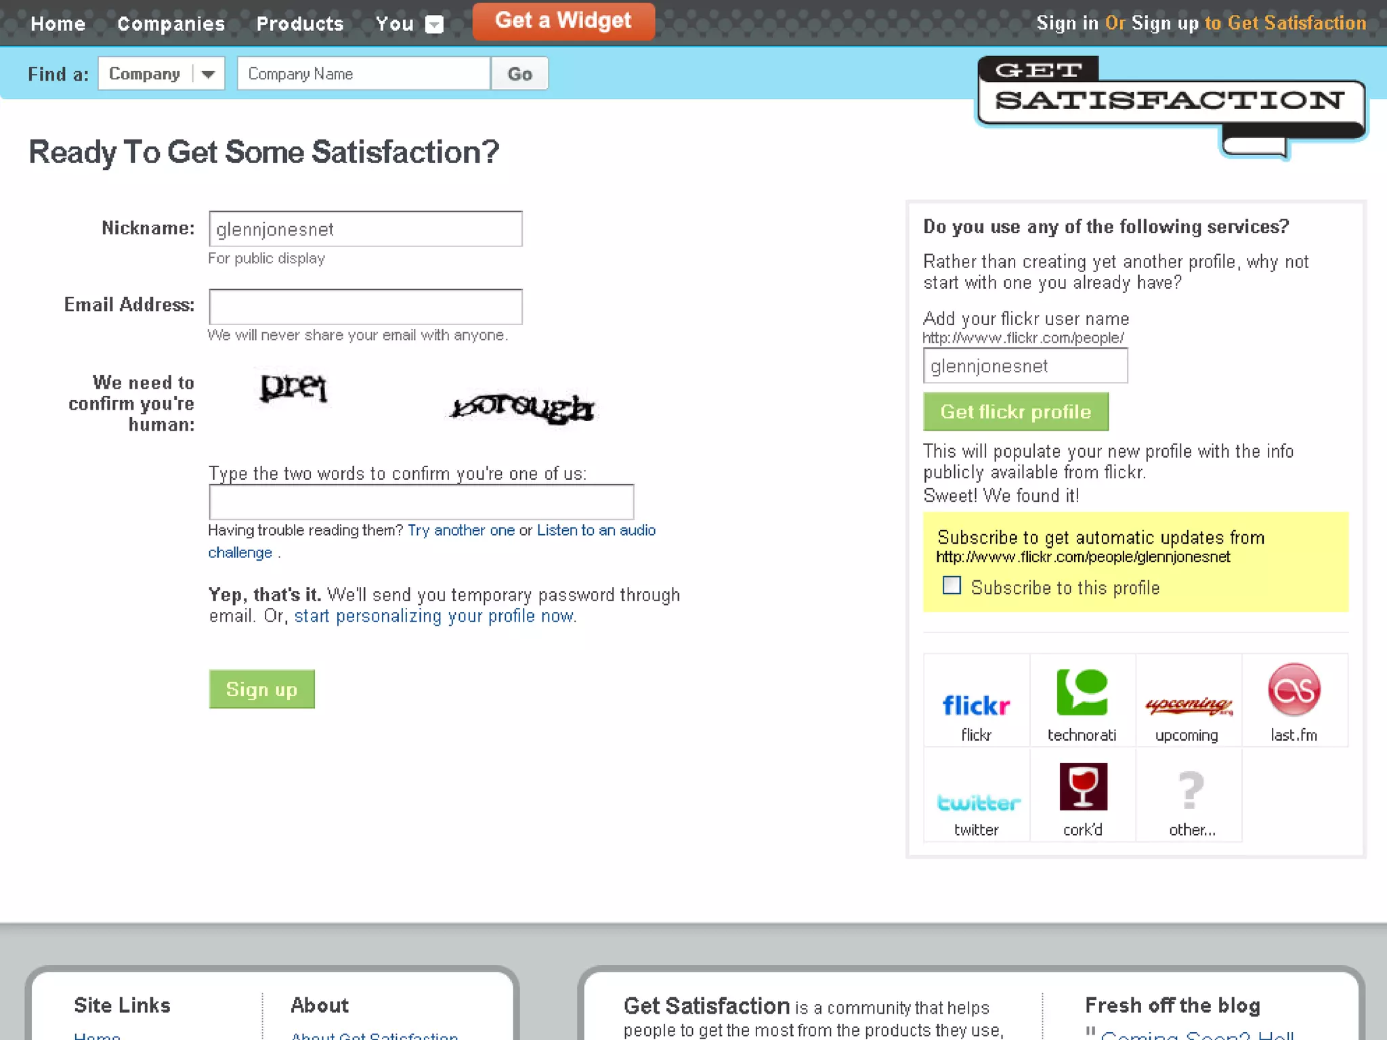This screenshot has height=1040, width=1387.
Task: Click the other... question mark icon
Action: (1191, 790)
